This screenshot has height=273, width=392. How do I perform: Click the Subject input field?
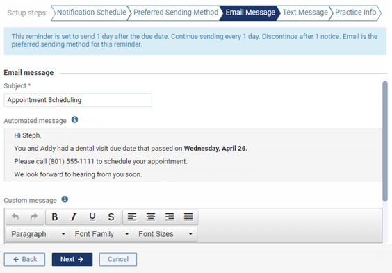(78, 100)
